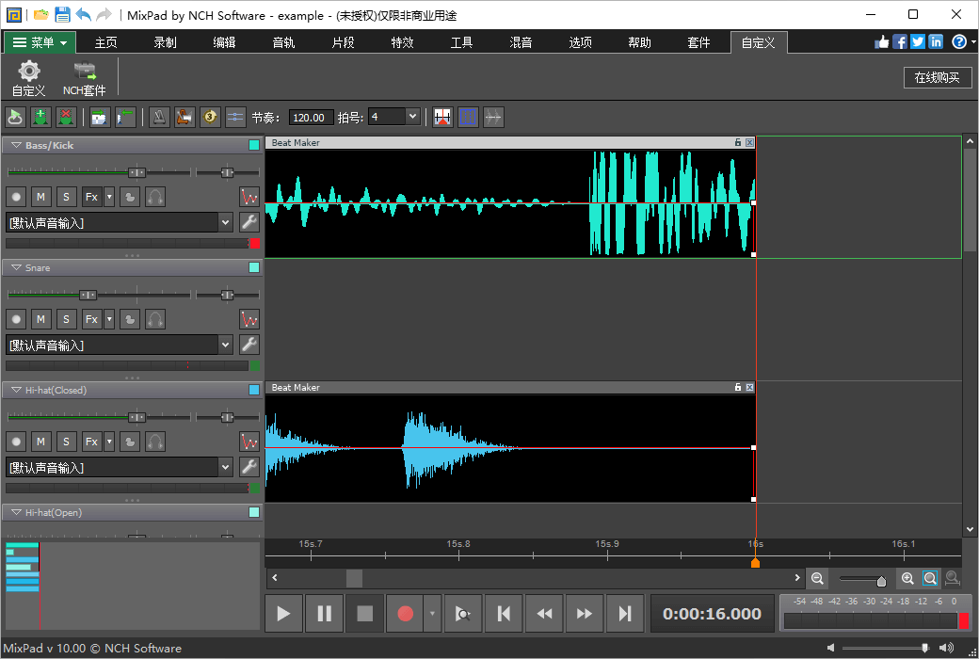Arm record on Hi-hat(Closed) track
979x659 pixels.
[16, 442]
